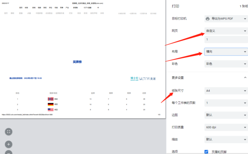
Task: Click the footer URL in the preview page
Action: [27, 115]
